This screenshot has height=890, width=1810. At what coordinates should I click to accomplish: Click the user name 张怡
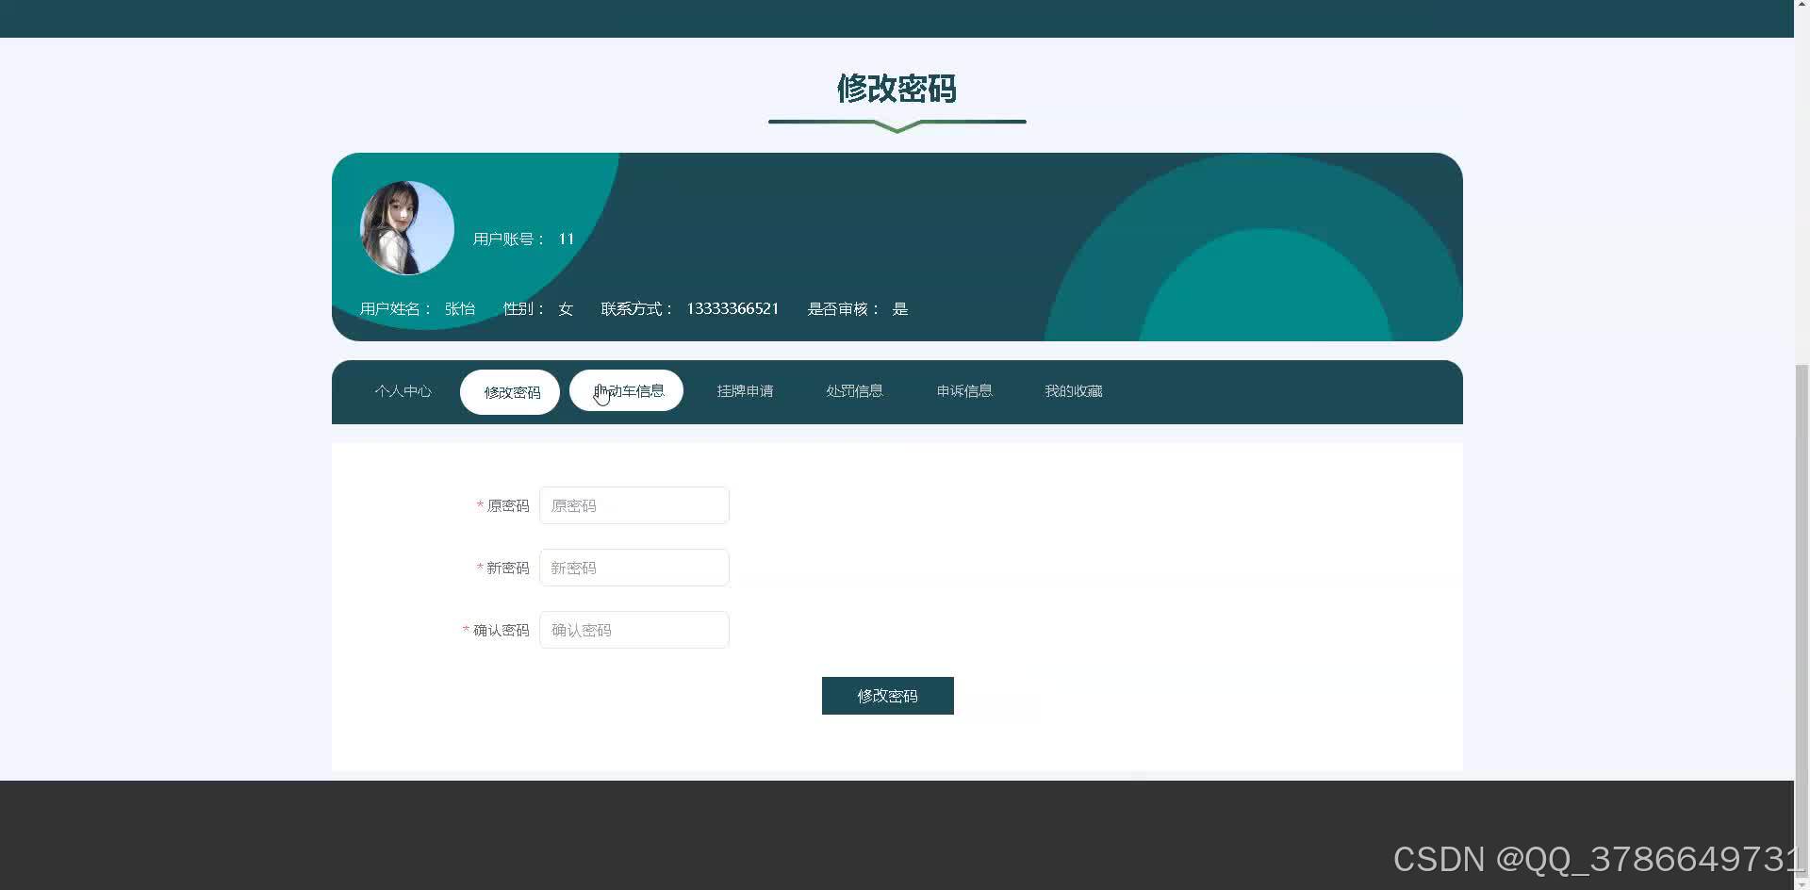[x=460, y=308]
